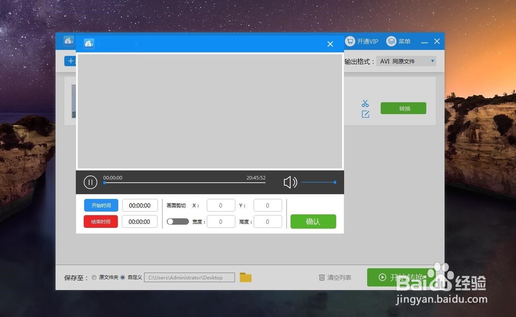Click the app logo in the dialog title bar
Viewport: 516px width, 317px height.
(88, 43)
